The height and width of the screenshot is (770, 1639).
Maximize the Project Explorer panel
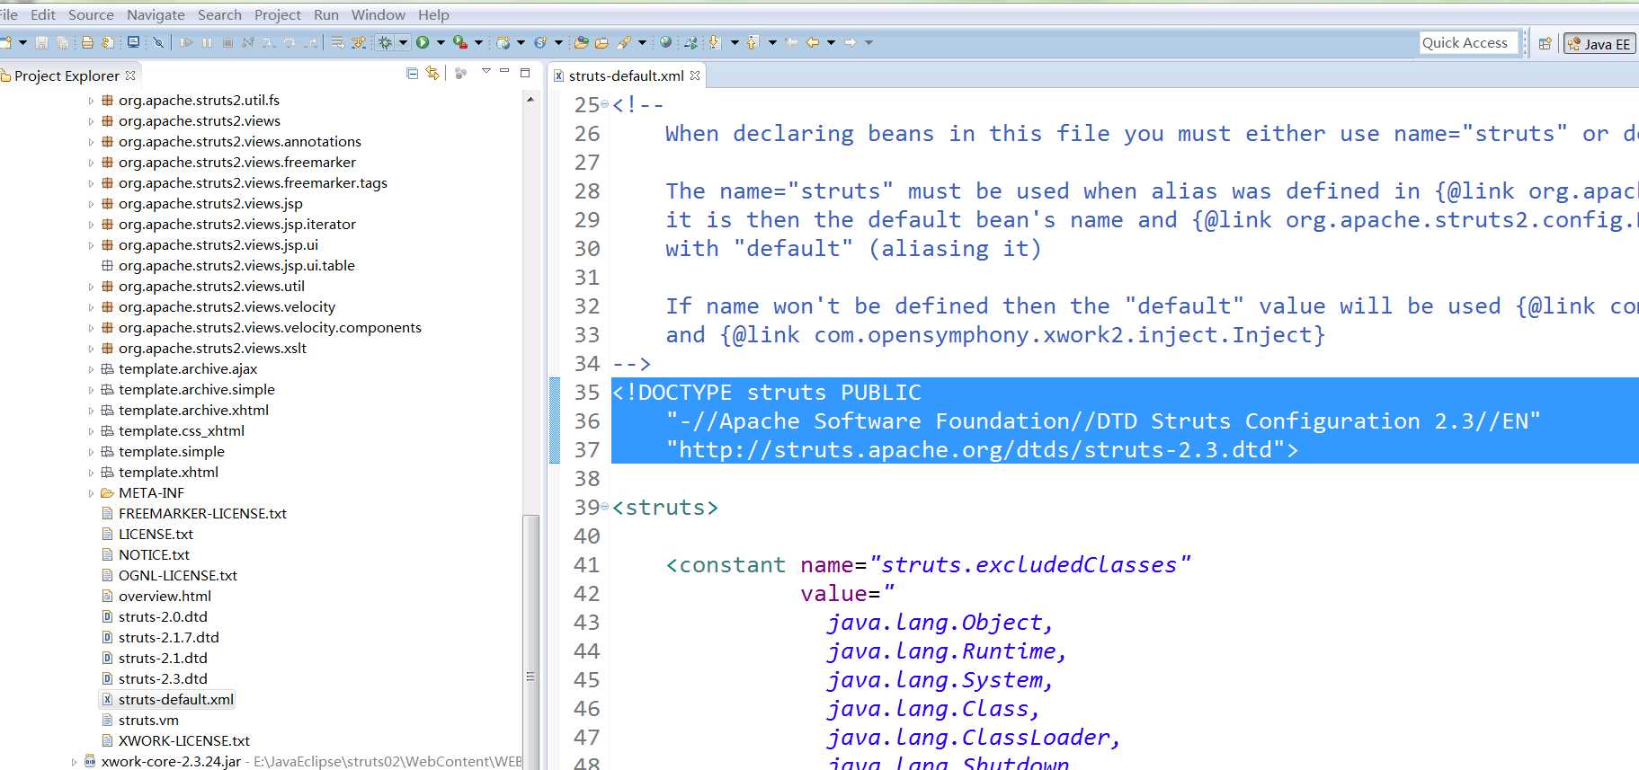(x=525, y=72)
